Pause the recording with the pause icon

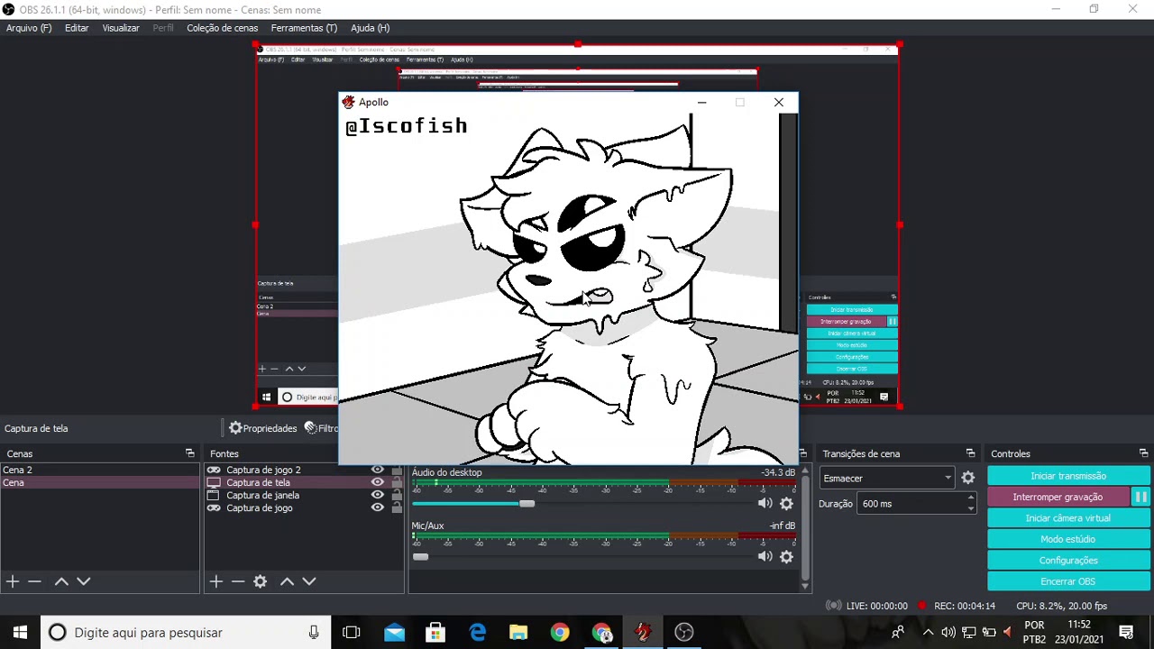pos(1140,497)
